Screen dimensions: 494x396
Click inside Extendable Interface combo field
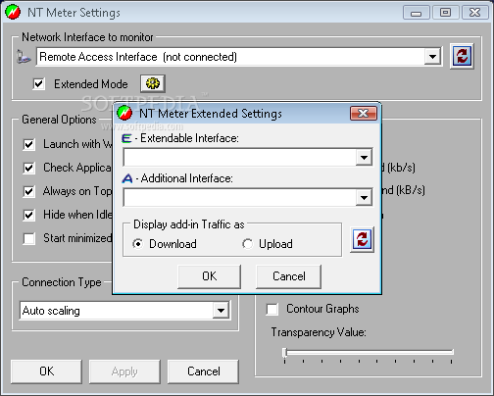240,158
